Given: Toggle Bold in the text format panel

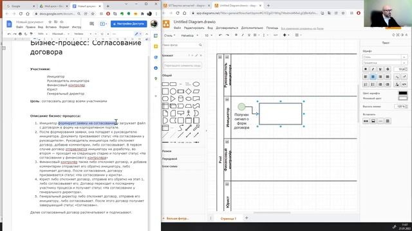Looking at the screenshot, I should pos(366,69).
